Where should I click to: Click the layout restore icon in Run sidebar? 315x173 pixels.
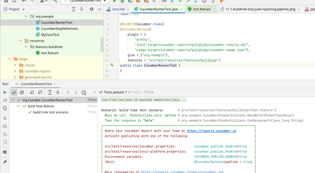click(5, 152)
